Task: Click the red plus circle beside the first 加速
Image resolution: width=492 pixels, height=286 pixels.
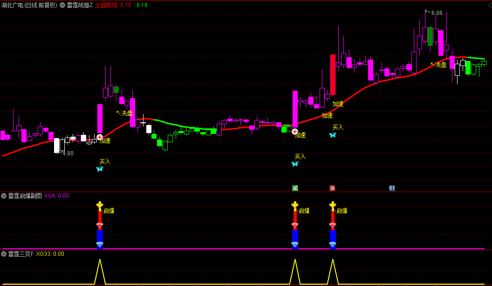Action: pos(99,137)
